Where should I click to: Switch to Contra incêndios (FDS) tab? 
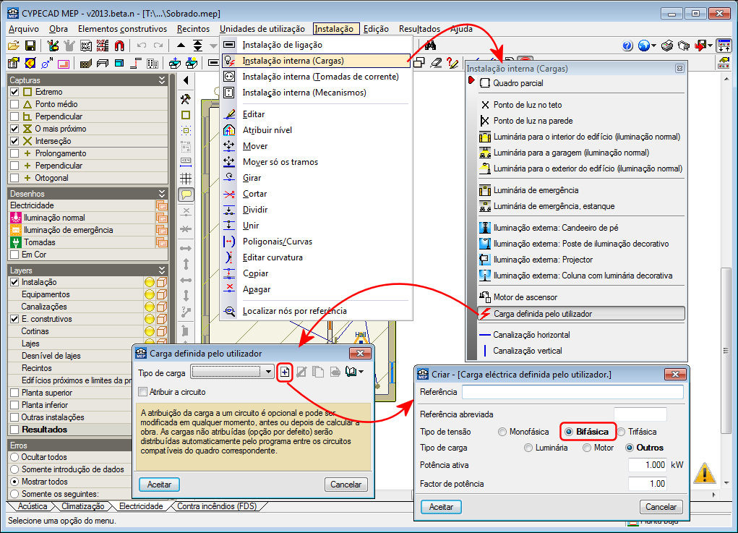click(x=217, y=506)
